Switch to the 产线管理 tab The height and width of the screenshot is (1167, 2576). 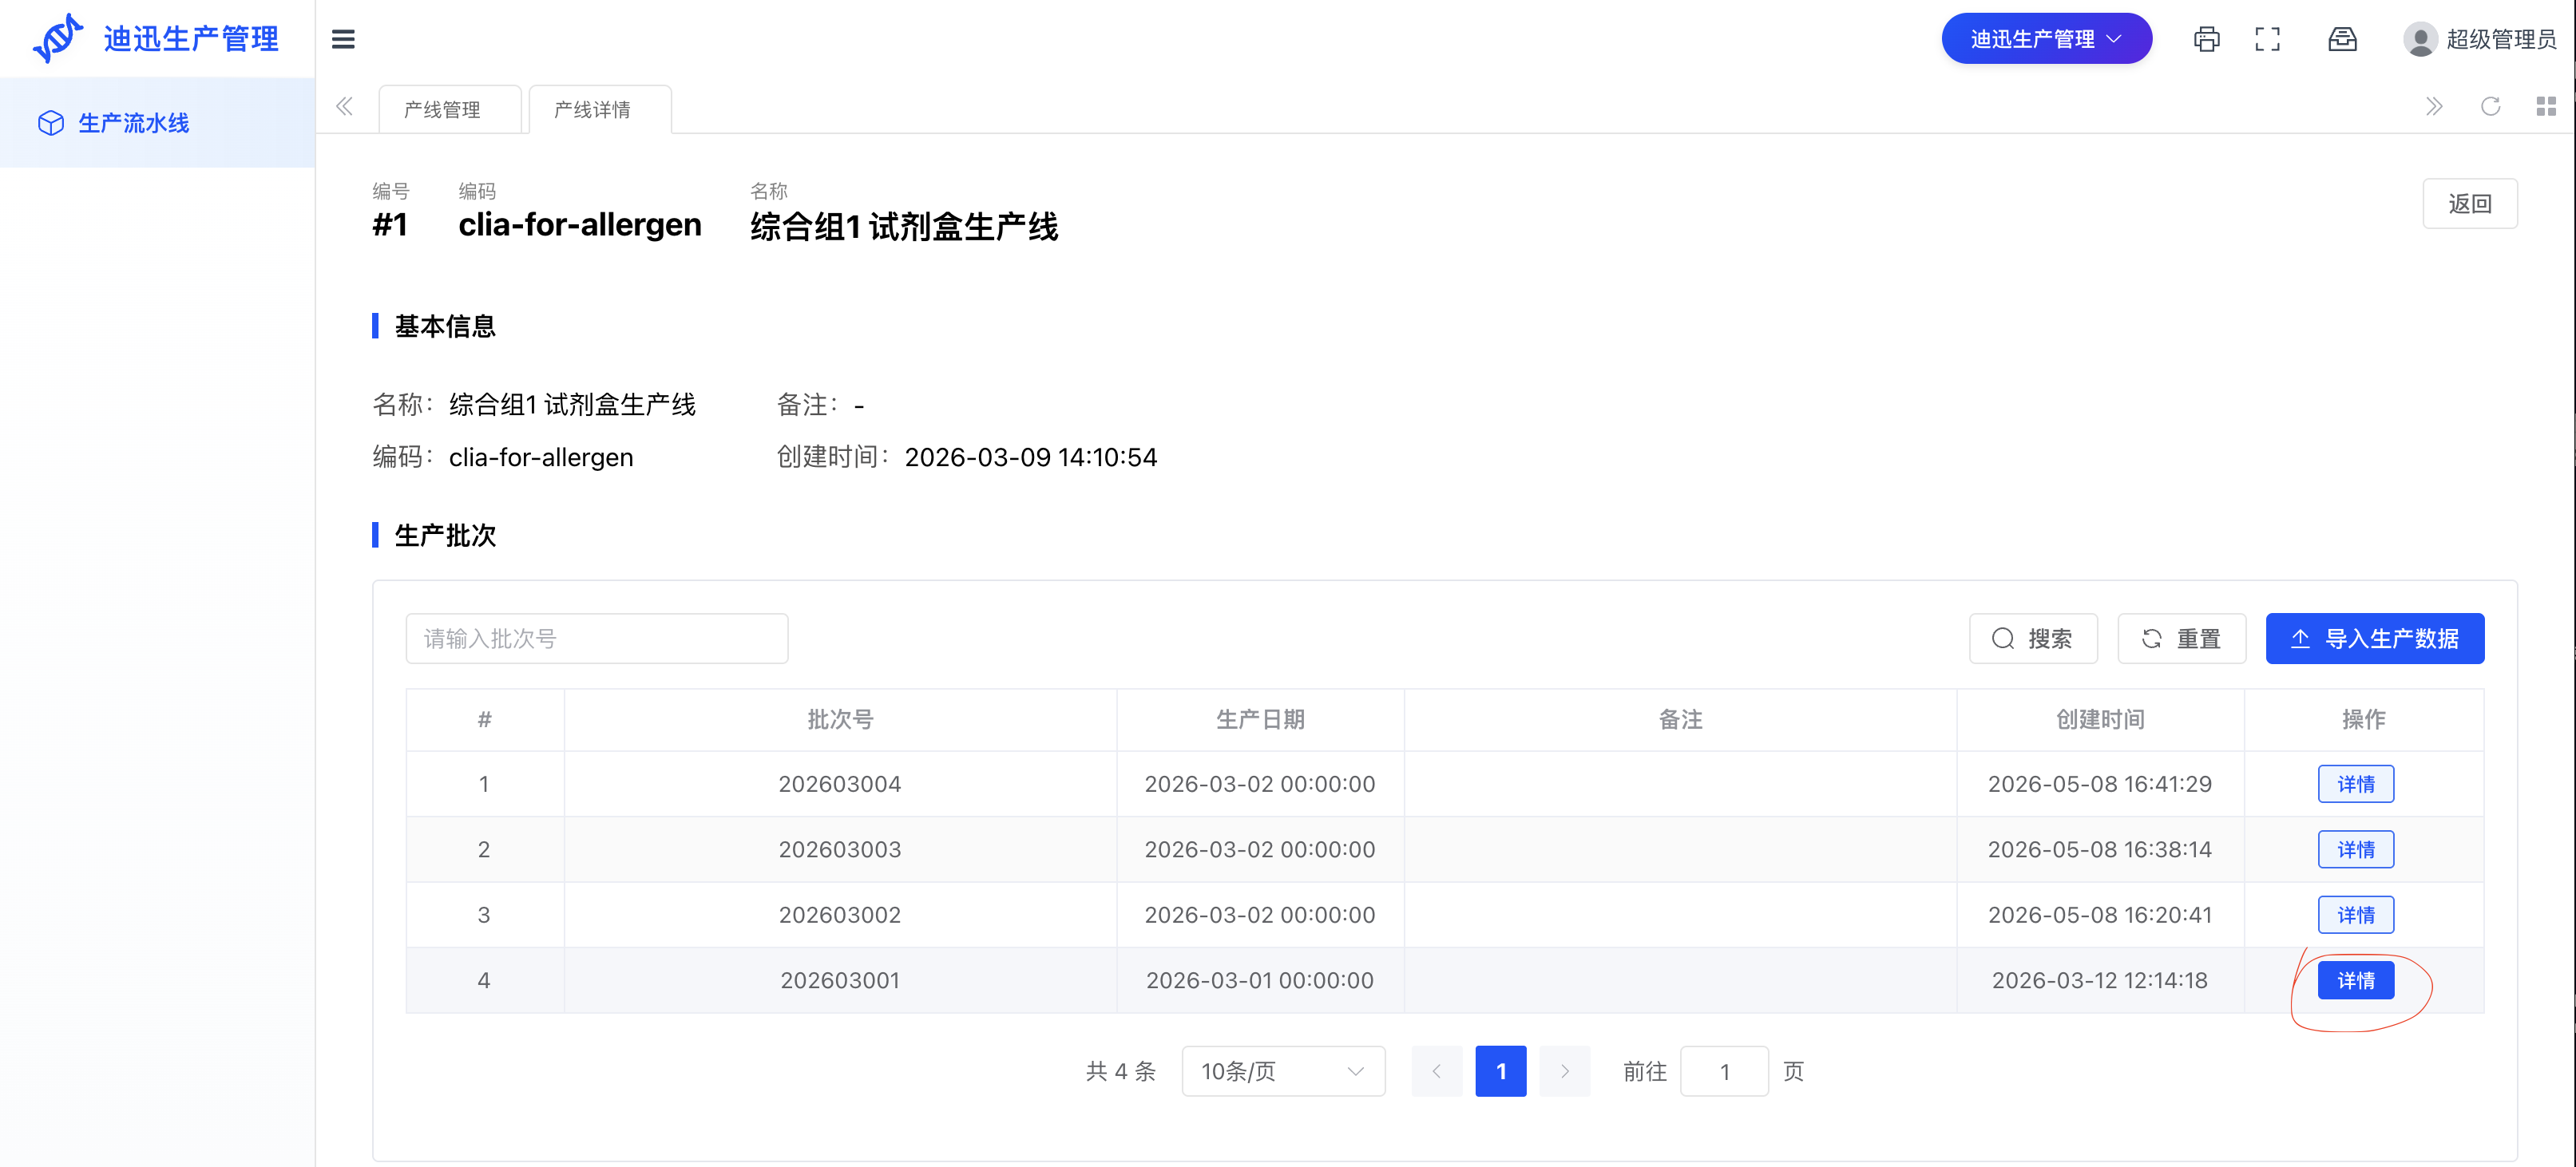click(x=449, y=109)
